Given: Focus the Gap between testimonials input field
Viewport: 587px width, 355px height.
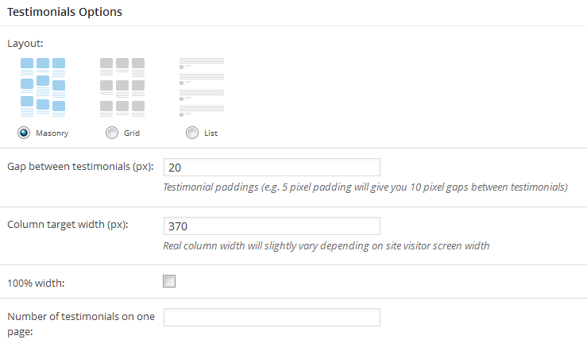Looking at the screenshot, I should (x=271, y=167).
